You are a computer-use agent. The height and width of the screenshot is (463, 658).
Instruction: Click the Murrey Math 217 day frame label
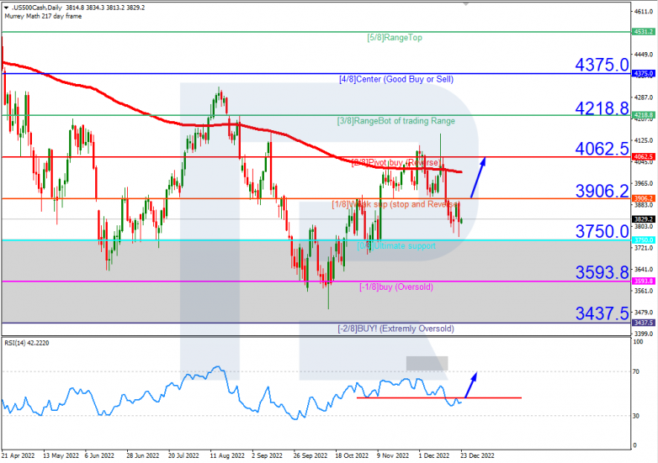tap(43, 16)
